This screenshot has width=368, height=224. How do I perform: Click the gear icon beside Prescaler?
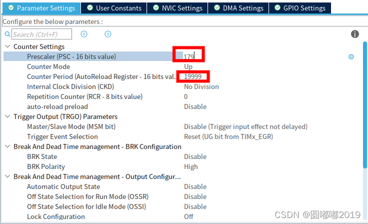pyautogui.click(x=351, y=56)
